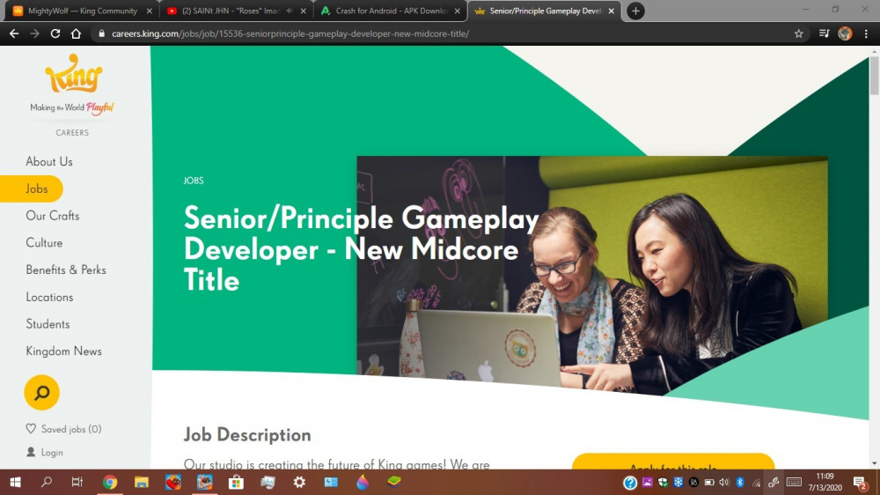Open Settings gear on the taskbar
880x495 pixels.
click(x=300, y=482)
